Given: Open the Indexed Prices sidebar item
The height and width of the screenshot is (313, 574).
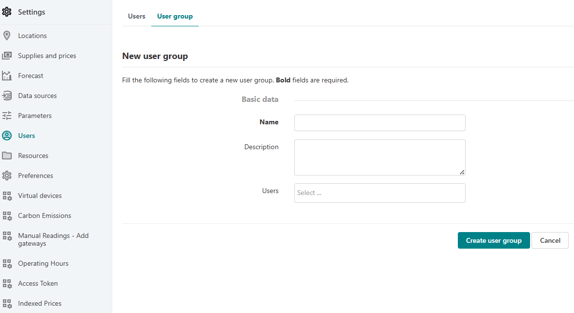Looking at the screenshot, I should tap(40, 303).
